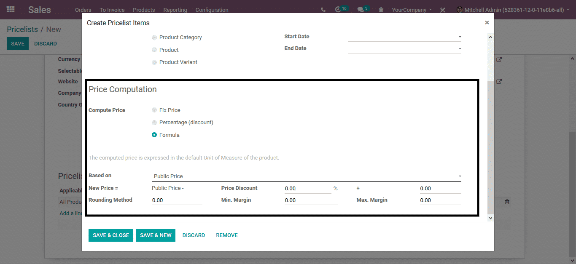Open the activities clock icon showing 16
The width and height of the screenshot is (576, 264).
point(338,10)
